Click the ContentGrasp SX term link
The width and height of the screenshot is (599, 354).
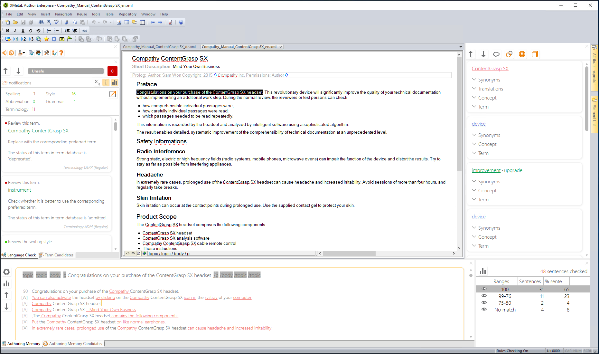490,69
